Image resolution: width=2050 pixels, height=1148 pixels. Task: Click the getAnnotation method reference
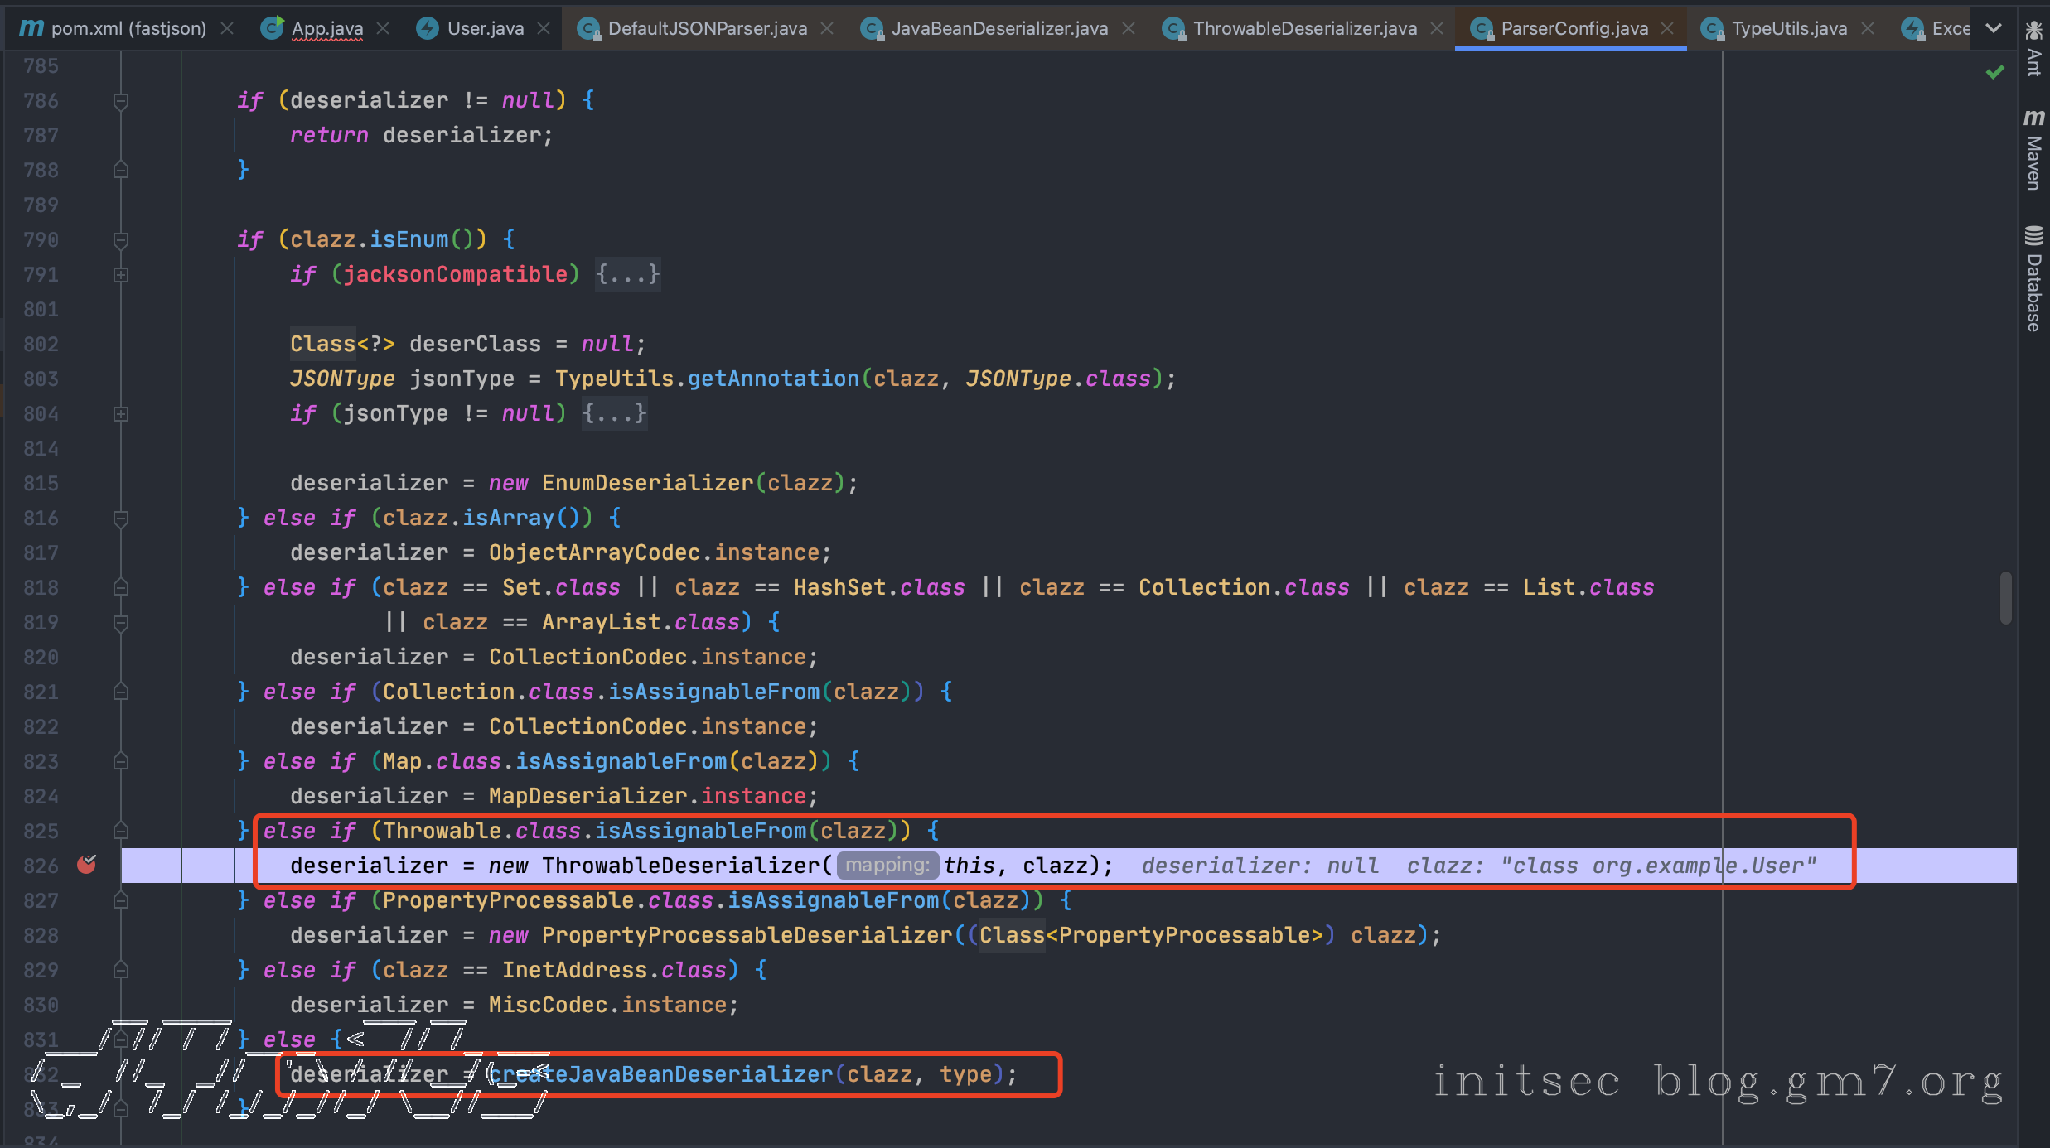[772, 379]
